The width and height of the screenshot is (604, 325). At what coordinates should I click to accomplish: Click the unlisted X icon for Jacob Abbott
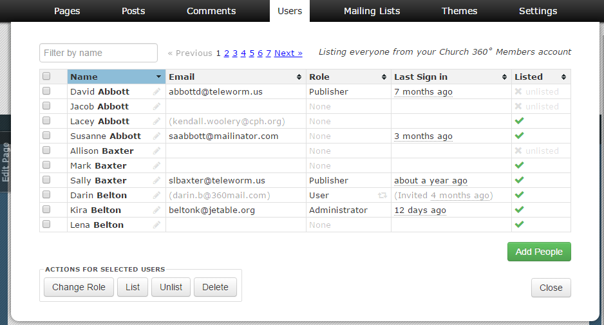[x=518, y=107]
